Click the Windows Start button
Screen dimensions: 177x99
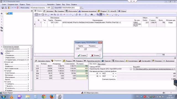[x=3, y=97]
